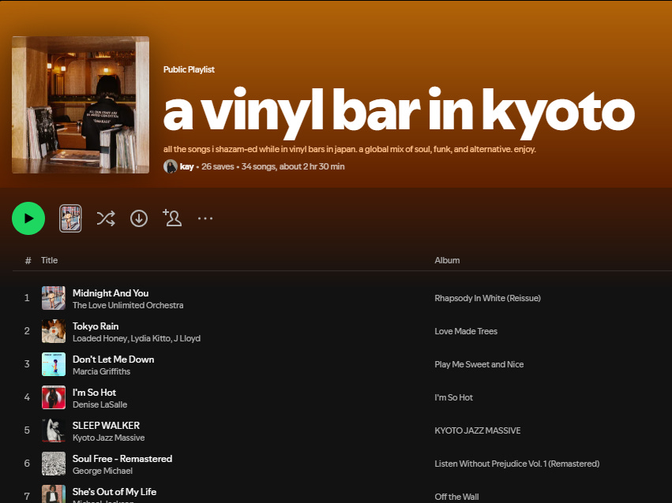Click the playlist title a vinyl bar in kyoto

[x=399, y=112]
